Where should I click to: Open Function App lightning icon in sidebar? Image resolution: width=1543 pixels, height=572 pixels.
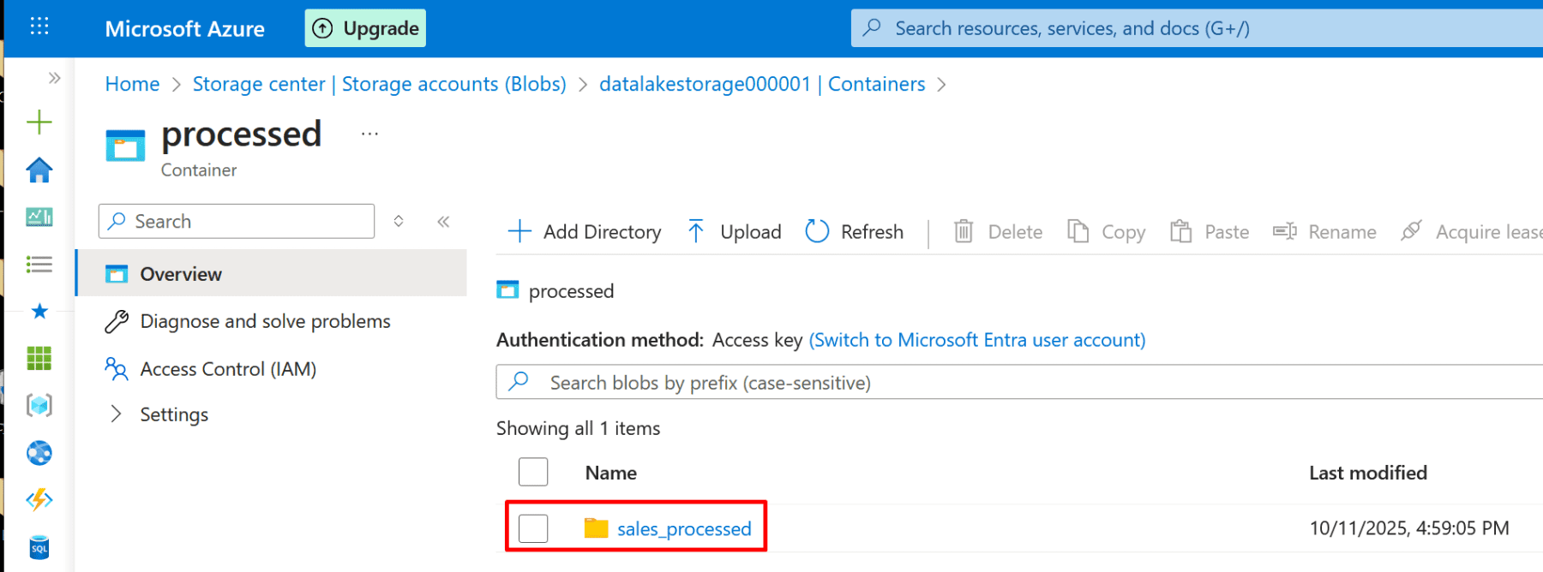point(39,499)
